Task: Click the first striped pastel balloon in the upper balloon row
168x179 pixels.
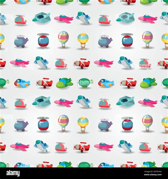Action: pyautogui.click(x=63, y=40)
